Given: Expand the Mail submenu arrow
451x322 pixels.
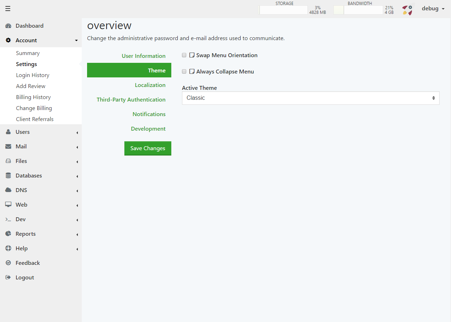Looking at the screenshot, I should click(x=77, y=147).
